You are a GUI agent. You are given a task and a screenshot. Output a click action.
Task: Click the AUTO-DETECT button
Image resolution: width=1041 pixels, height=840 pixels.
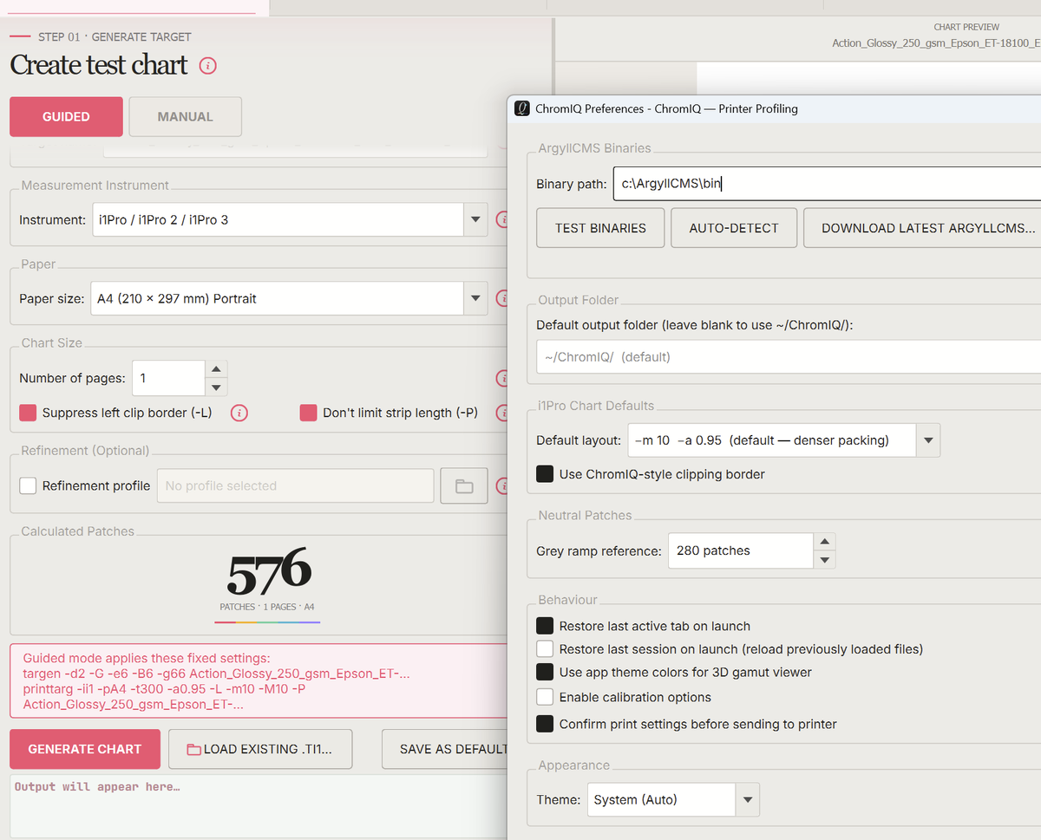coord(734,228)
